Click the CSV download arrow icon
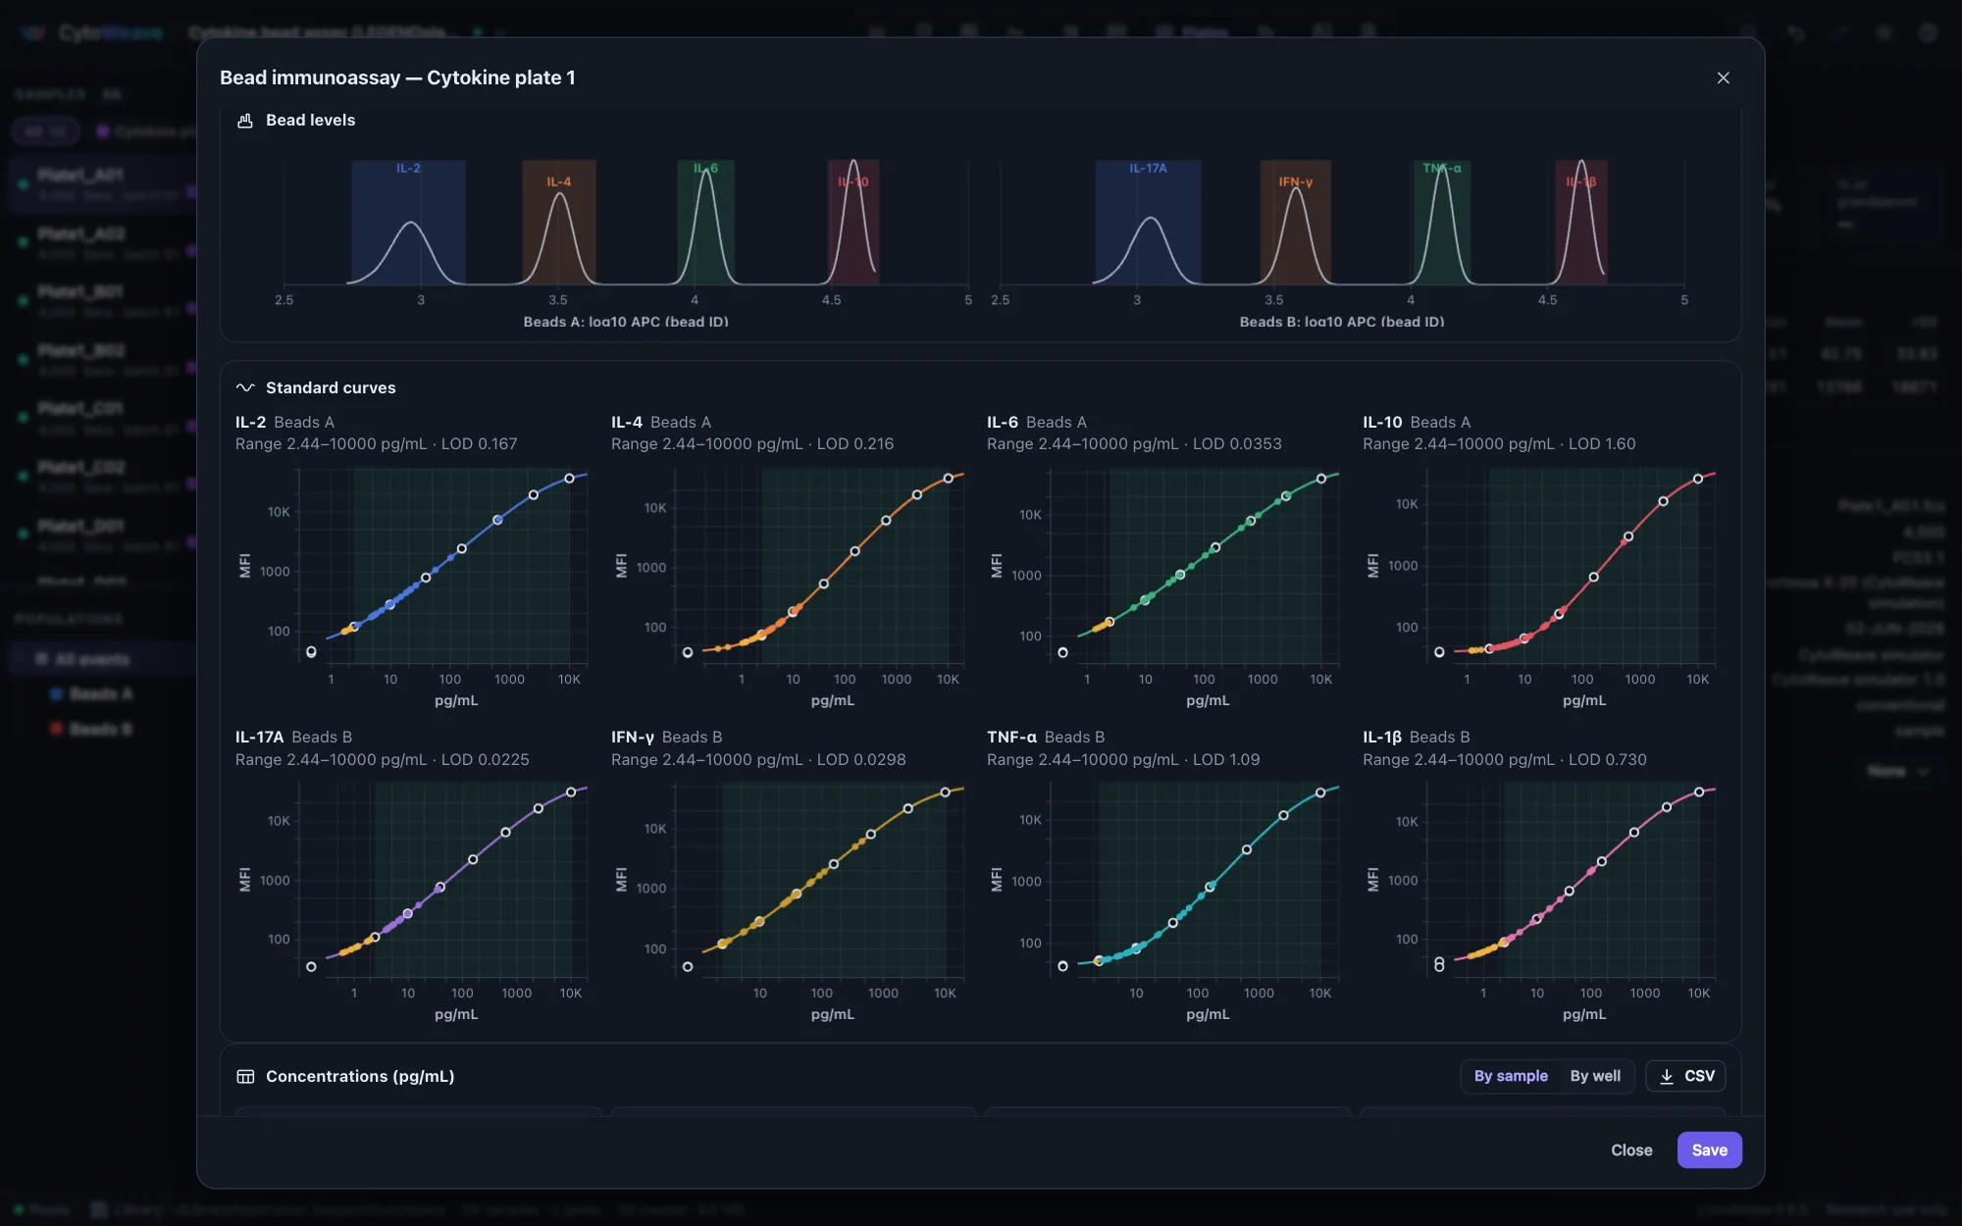 [x=1667, y=1077]
